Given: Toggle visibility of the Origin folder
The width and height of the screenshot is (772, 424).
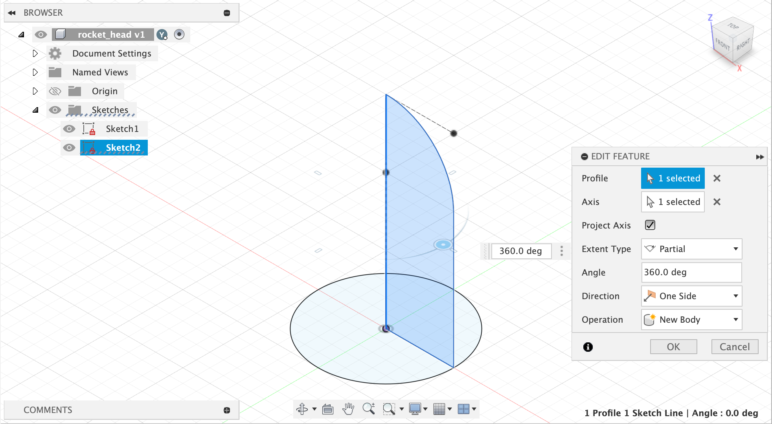Looking at the screenshot, I should click(x=55, y=91).
